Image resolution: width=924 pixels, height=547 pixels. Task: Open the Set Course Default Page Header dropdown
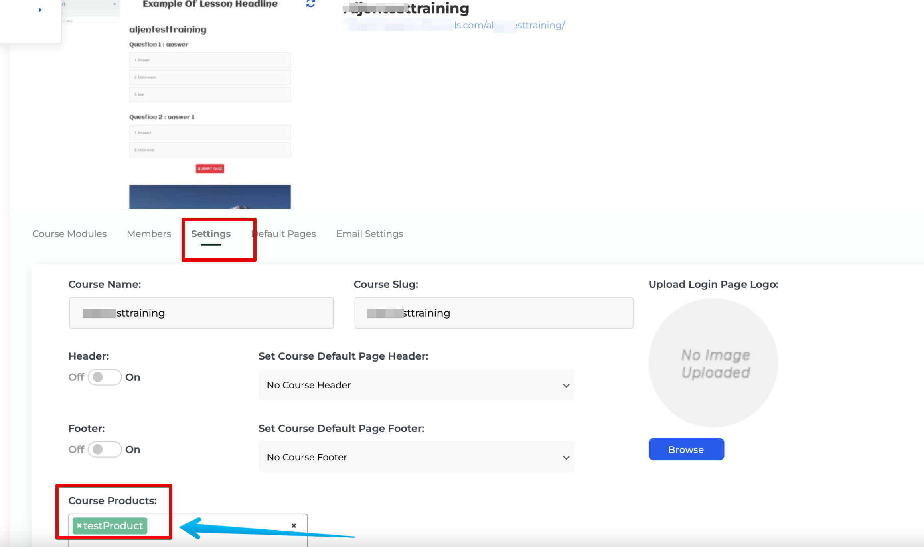pyautogui.click(x=416, y=385)
